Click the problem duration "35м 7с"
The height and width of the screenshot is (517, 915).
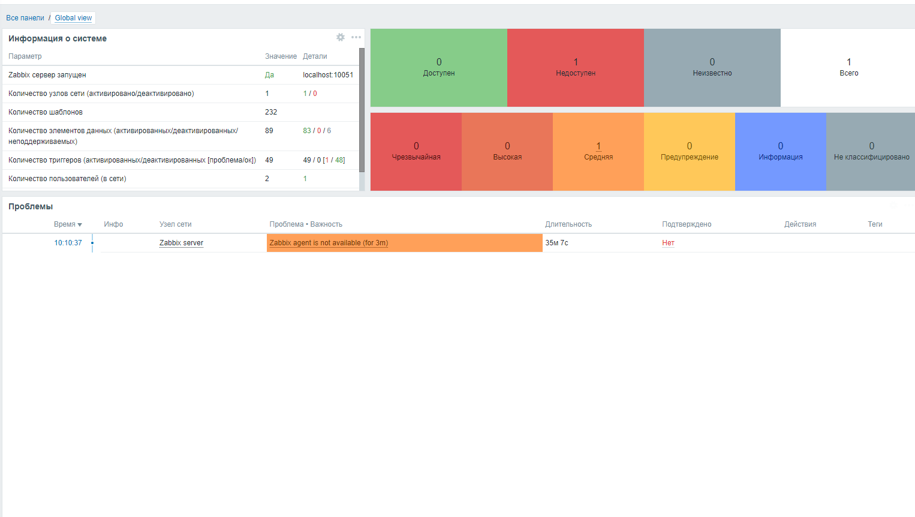pos(556,243)
